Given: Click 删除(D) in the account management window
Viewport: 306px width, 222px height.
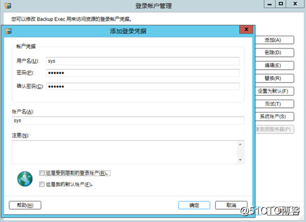Looking at the screenshot, I should [x=274, y=53].
